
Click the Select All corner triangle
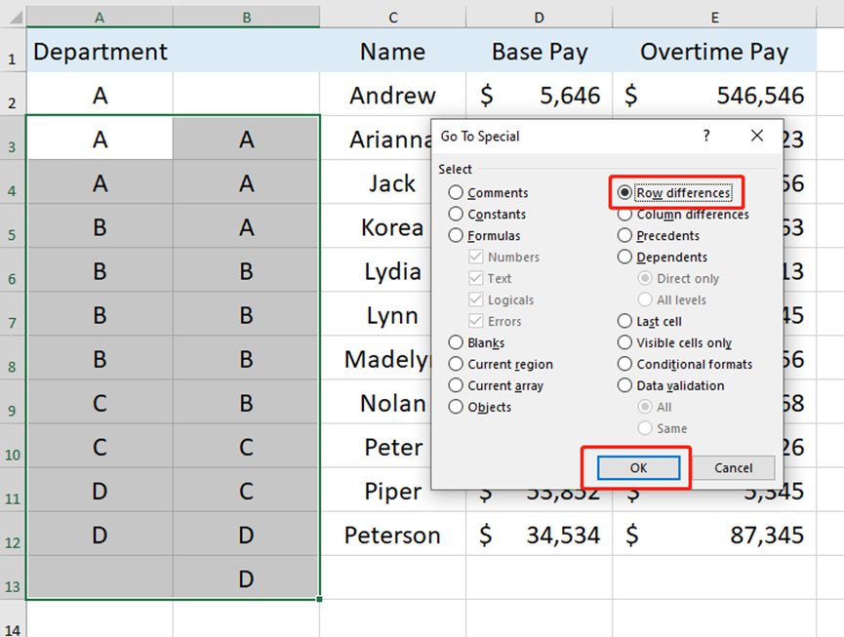15,17
